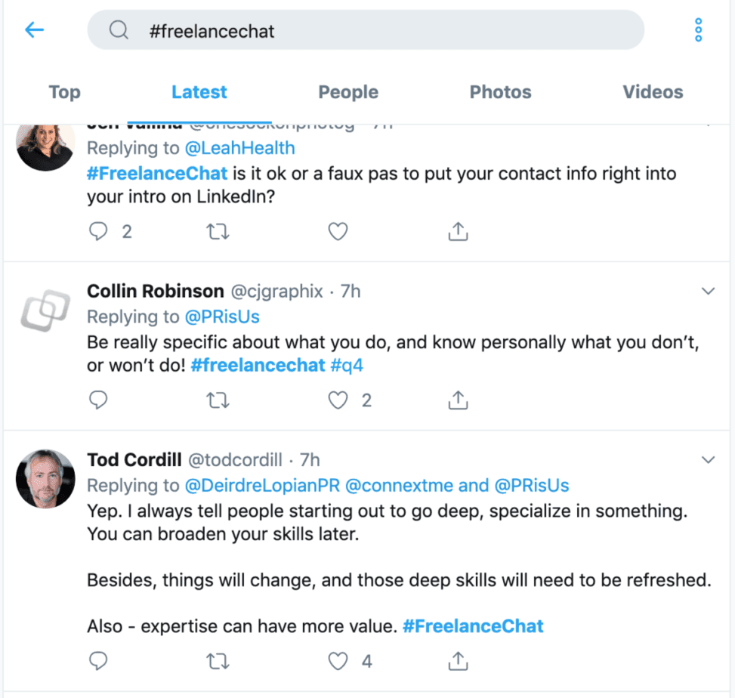Open the Photos tab
The image size is (735, 698).
[x=500, y=91]
